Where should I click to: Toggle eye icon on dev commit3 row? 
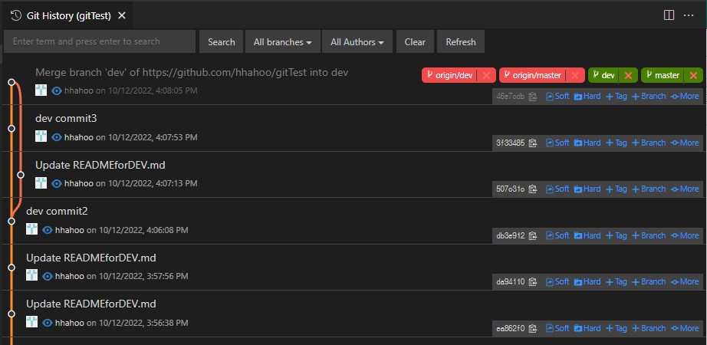(x=57, y=137)
